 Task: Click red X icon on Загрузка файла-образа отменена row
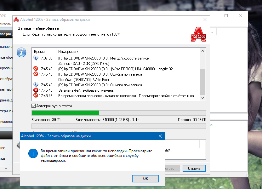click(x=36, y=90)
